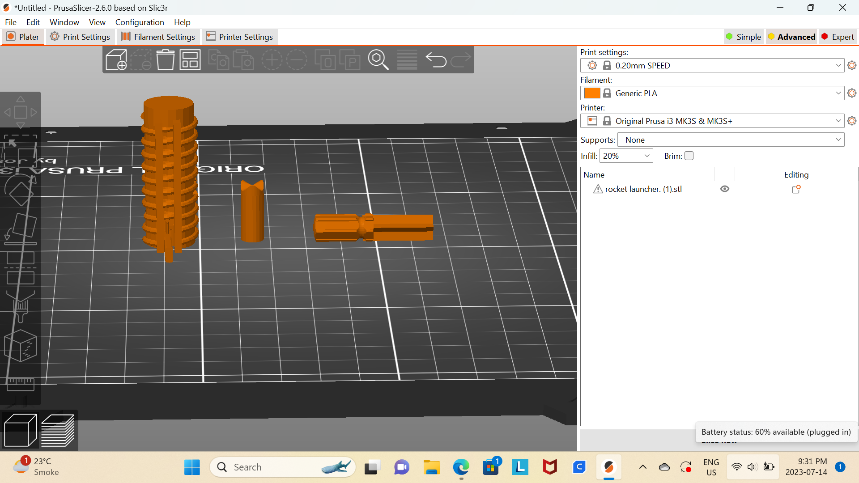The image size is (859, 483).
Task: Click the Split to objects icon
Action: click(325, 59)
